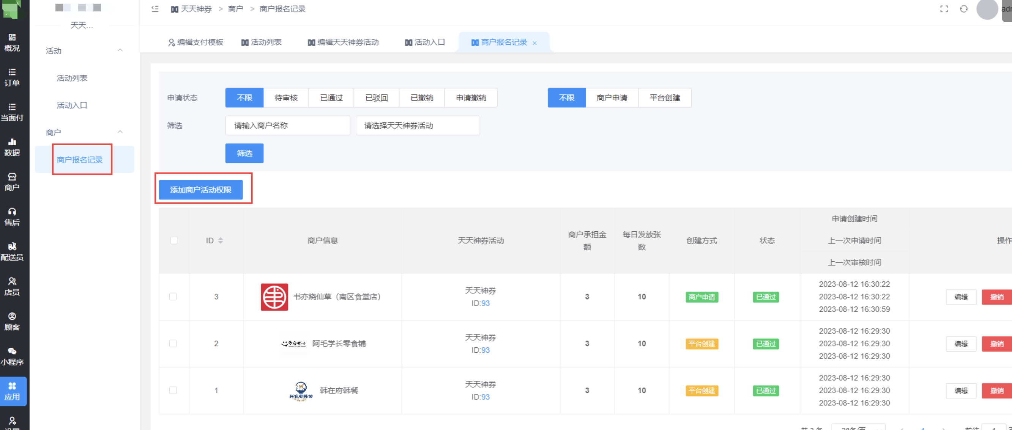Image resolution: width=1012 pixels, height=430 pixels.
Task: Select 待审核 status filter
Action: [286, 98]
